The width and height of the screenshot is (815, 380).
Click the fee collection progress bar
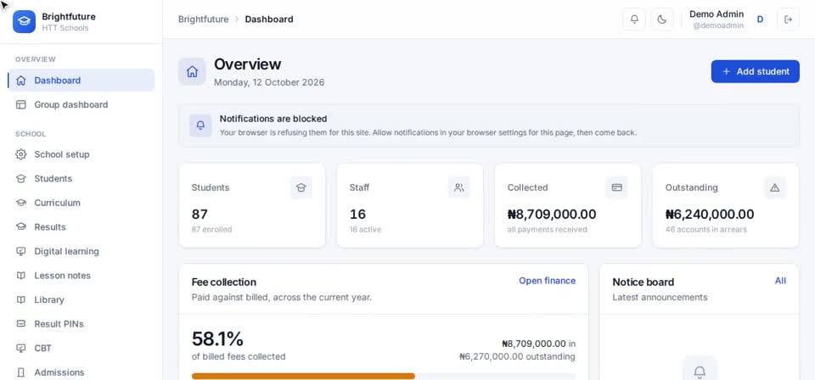click(x=384, y=376)
